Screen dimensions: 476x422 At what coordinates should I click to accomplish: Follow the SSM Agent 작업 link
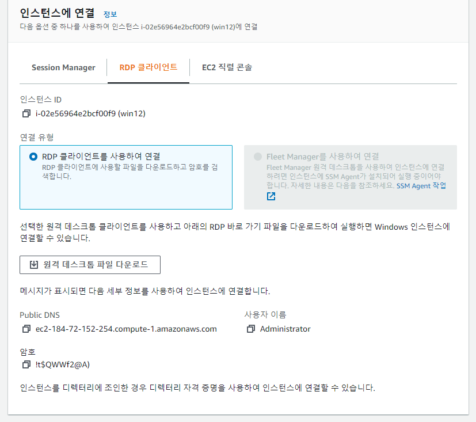[x=421, y=186]
